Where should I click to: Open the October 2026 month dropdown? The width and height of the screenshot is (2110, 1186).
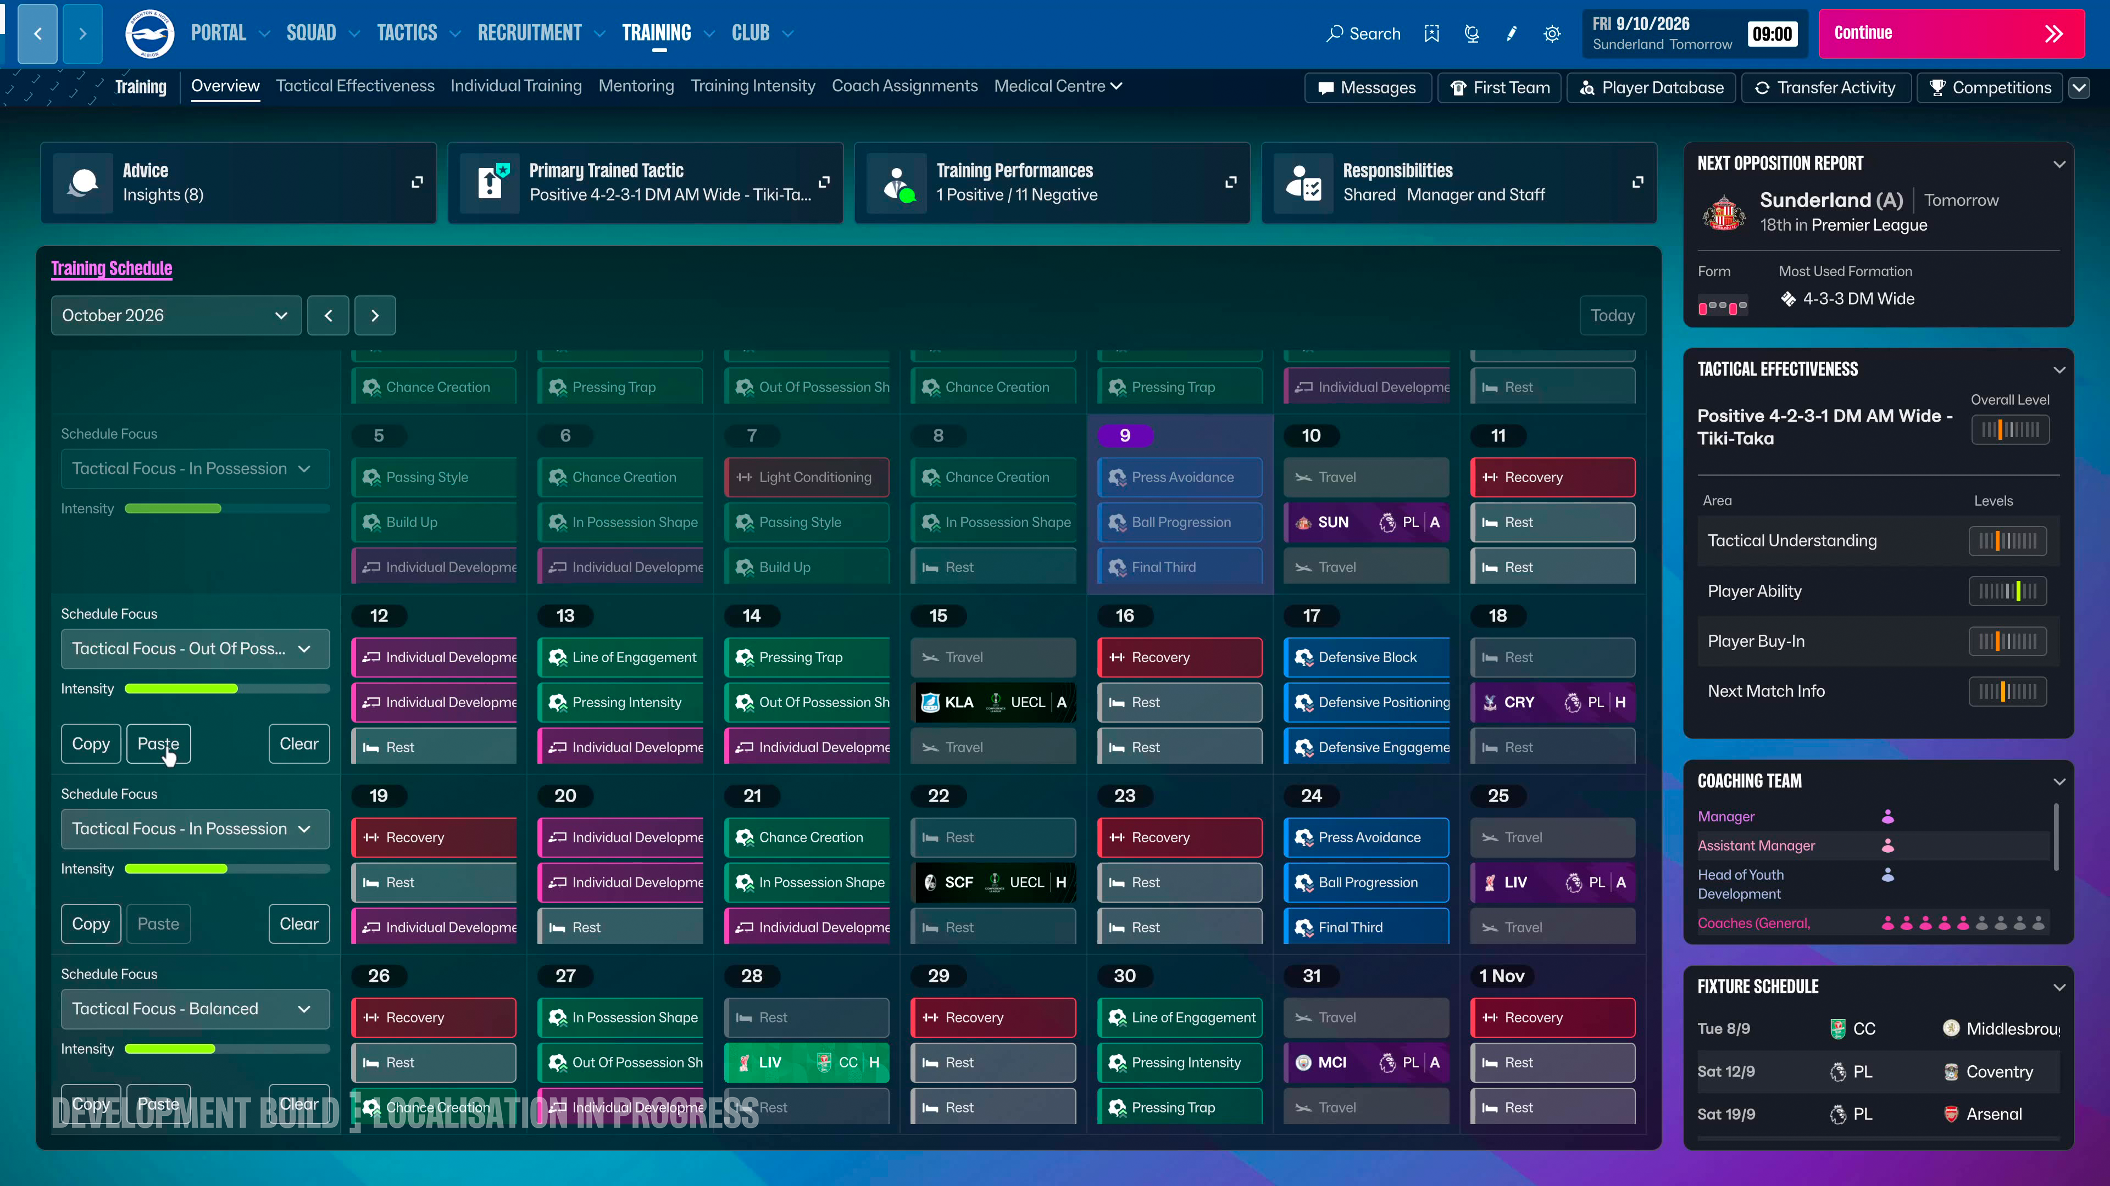pyautogui.click(x=176, y=315)
